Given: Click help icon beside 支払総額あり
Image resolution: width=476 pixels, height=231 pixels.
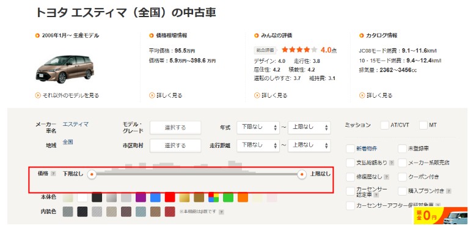Looking at the screenshot, I should [x=392, y=163].
